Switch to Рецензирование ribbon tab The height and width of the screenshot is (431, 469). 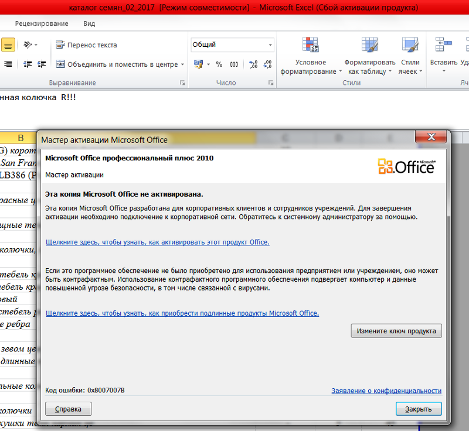[42, 23]
